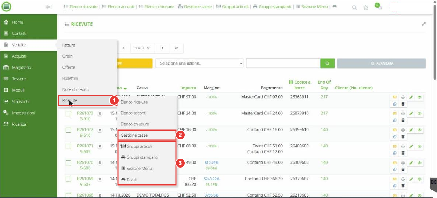Open the search magnifier in the top bar

[x=354, y=7]
